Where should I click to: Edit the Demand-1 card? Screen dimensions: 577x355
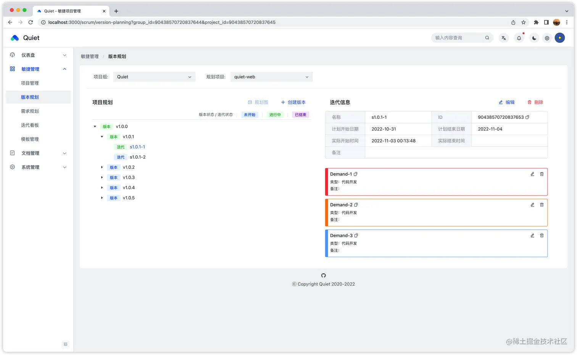(x=532, y=174)
